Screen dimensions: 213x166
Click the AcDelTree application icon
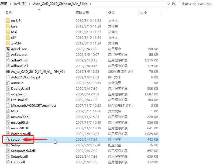(x=8, y=49)
